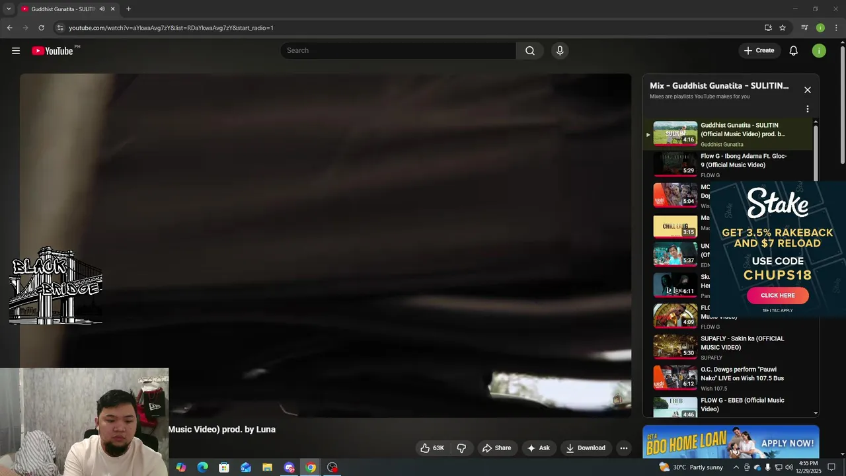Open the Chrome three-dot menu

836,28
